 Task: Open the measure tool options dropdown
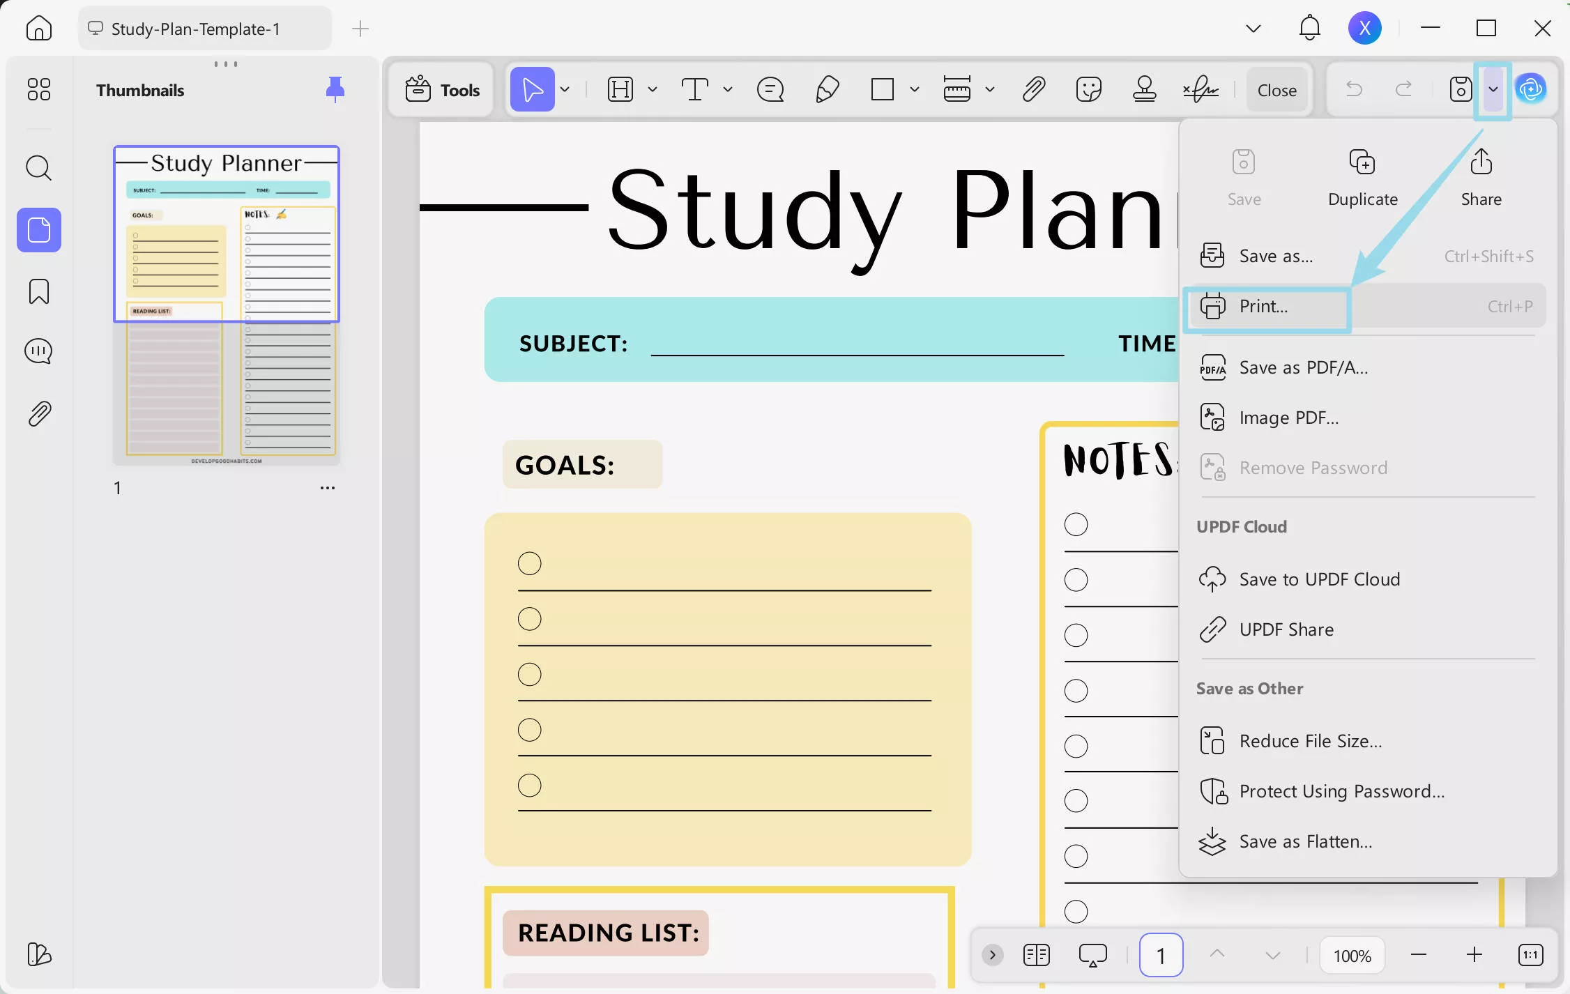coord(990,89)
